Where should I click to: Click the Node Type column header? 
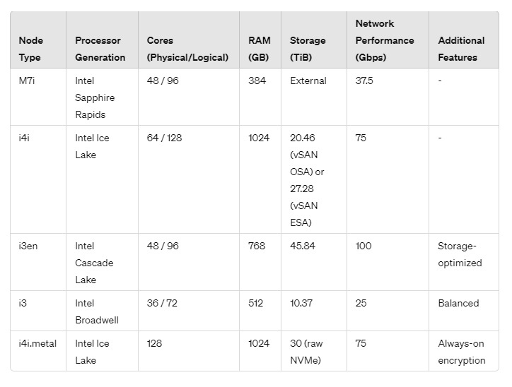point(38,40)
